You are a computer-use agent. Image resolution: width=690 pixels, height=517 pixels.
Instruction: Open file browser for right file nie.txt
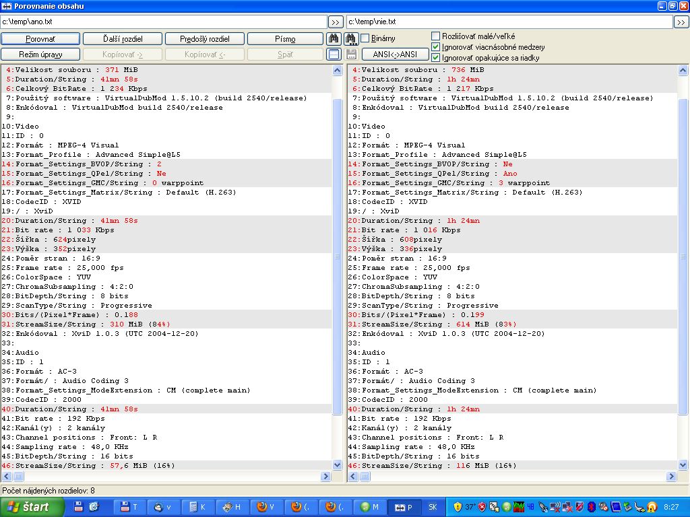tap(681, 22)
